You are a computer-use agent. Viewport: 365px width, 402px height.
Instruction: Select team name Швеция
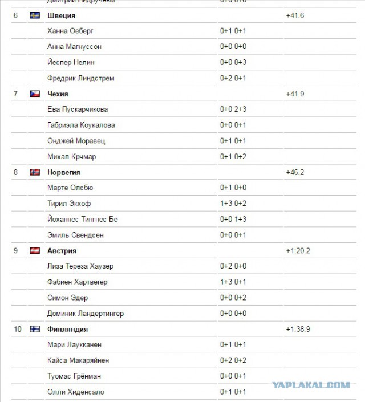[61, 15]
